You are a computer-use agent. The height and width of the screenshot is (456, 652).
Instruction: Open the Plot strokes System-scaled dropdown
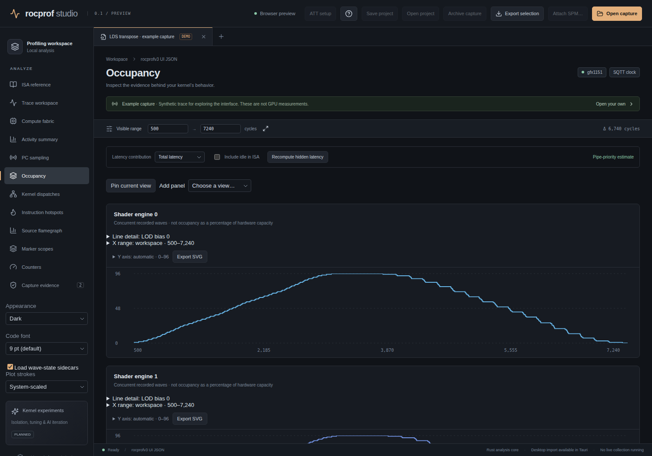click(47, 387)
